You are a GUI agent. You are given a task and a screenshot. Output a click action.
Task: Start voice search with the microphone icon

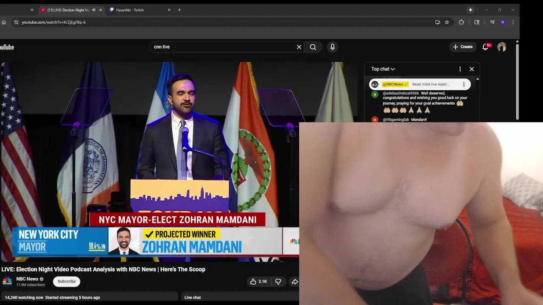[x=333, y=47]
